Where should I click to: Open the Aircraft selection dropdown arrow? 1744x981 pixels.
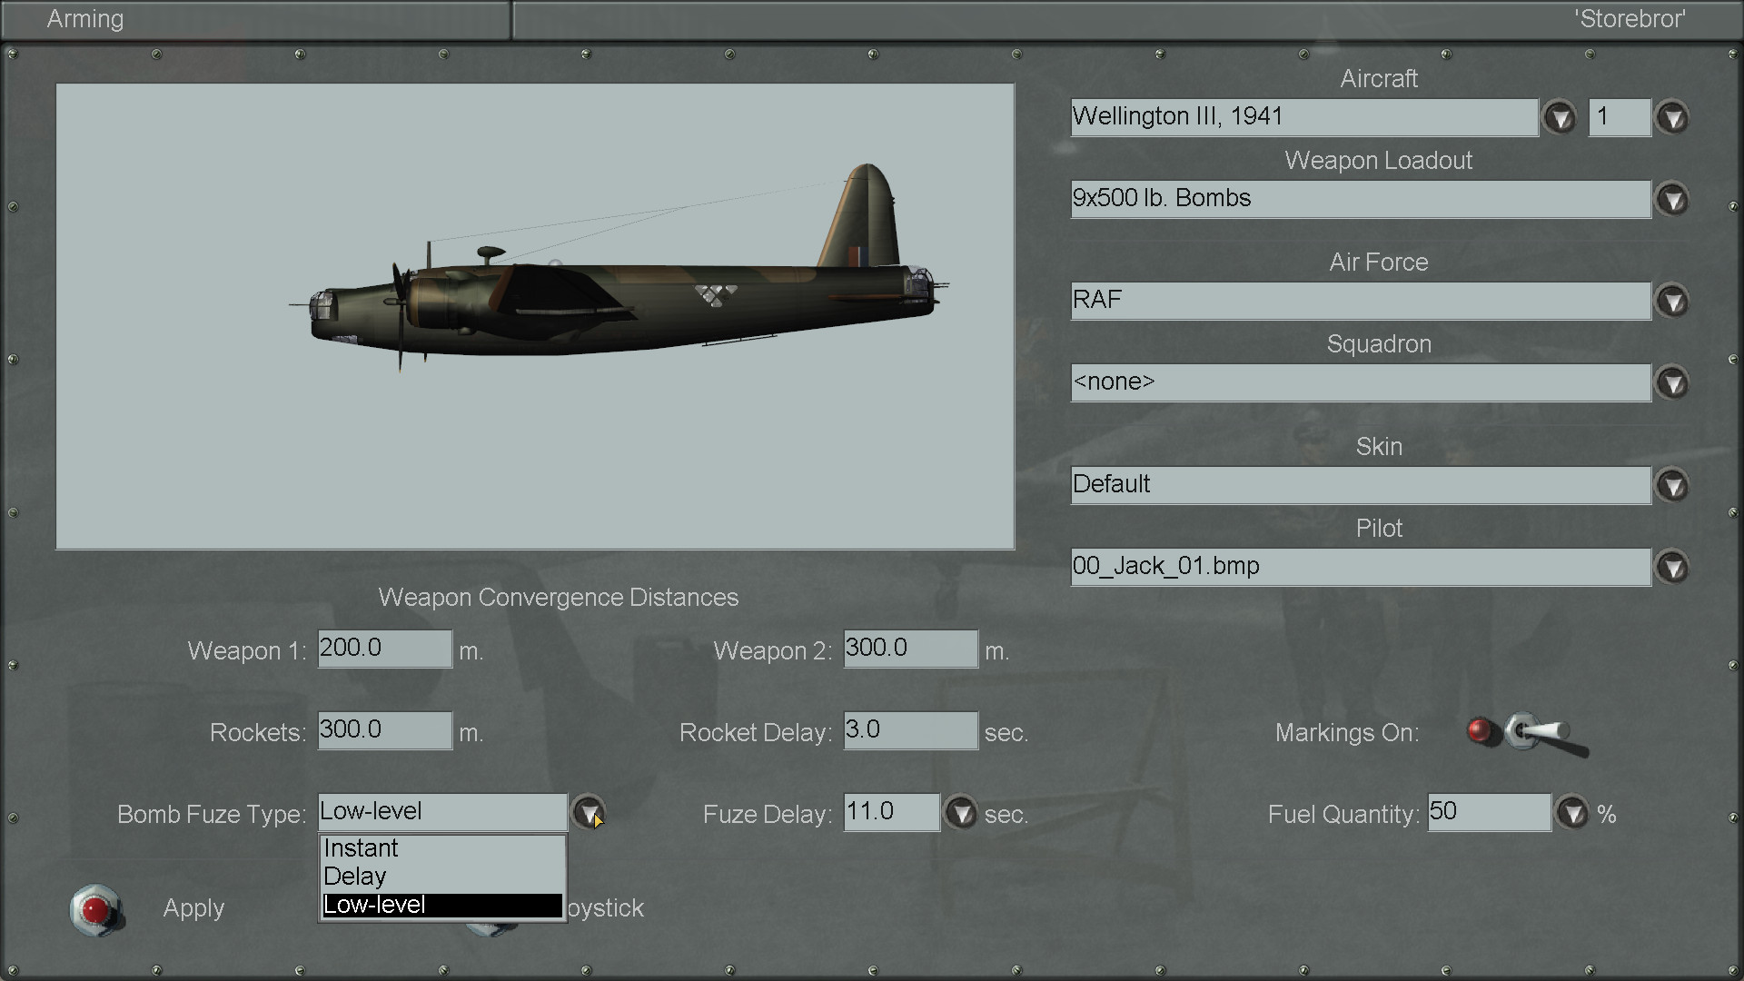click(x=1560, y=118)
